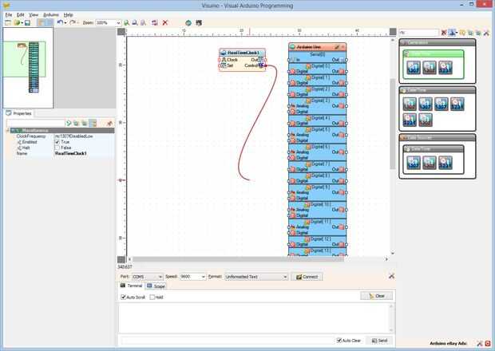Click the Send button
This screenshot has height=351, width=495.
coord(379,341)
